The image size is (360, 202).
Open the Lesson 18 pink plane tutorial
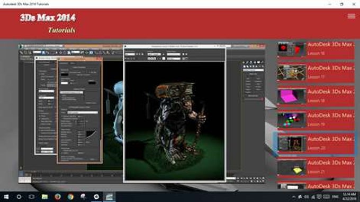click(x=316, y=96)
